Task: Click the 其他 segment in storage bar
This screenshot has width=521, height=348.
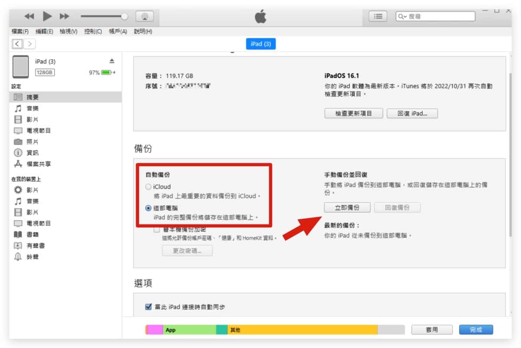Action: tap(303, 330)
